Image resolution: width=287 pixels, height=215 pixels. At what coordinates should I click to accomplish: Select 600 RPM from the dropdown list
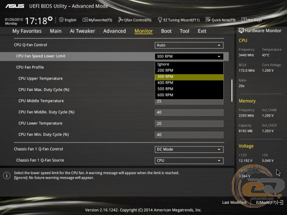click(x=189, y=95)
